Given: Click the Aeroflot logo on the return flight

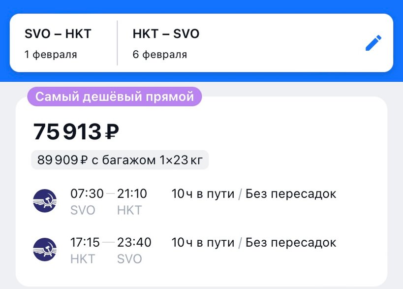Looking at the screenshot, I should 45,250.
